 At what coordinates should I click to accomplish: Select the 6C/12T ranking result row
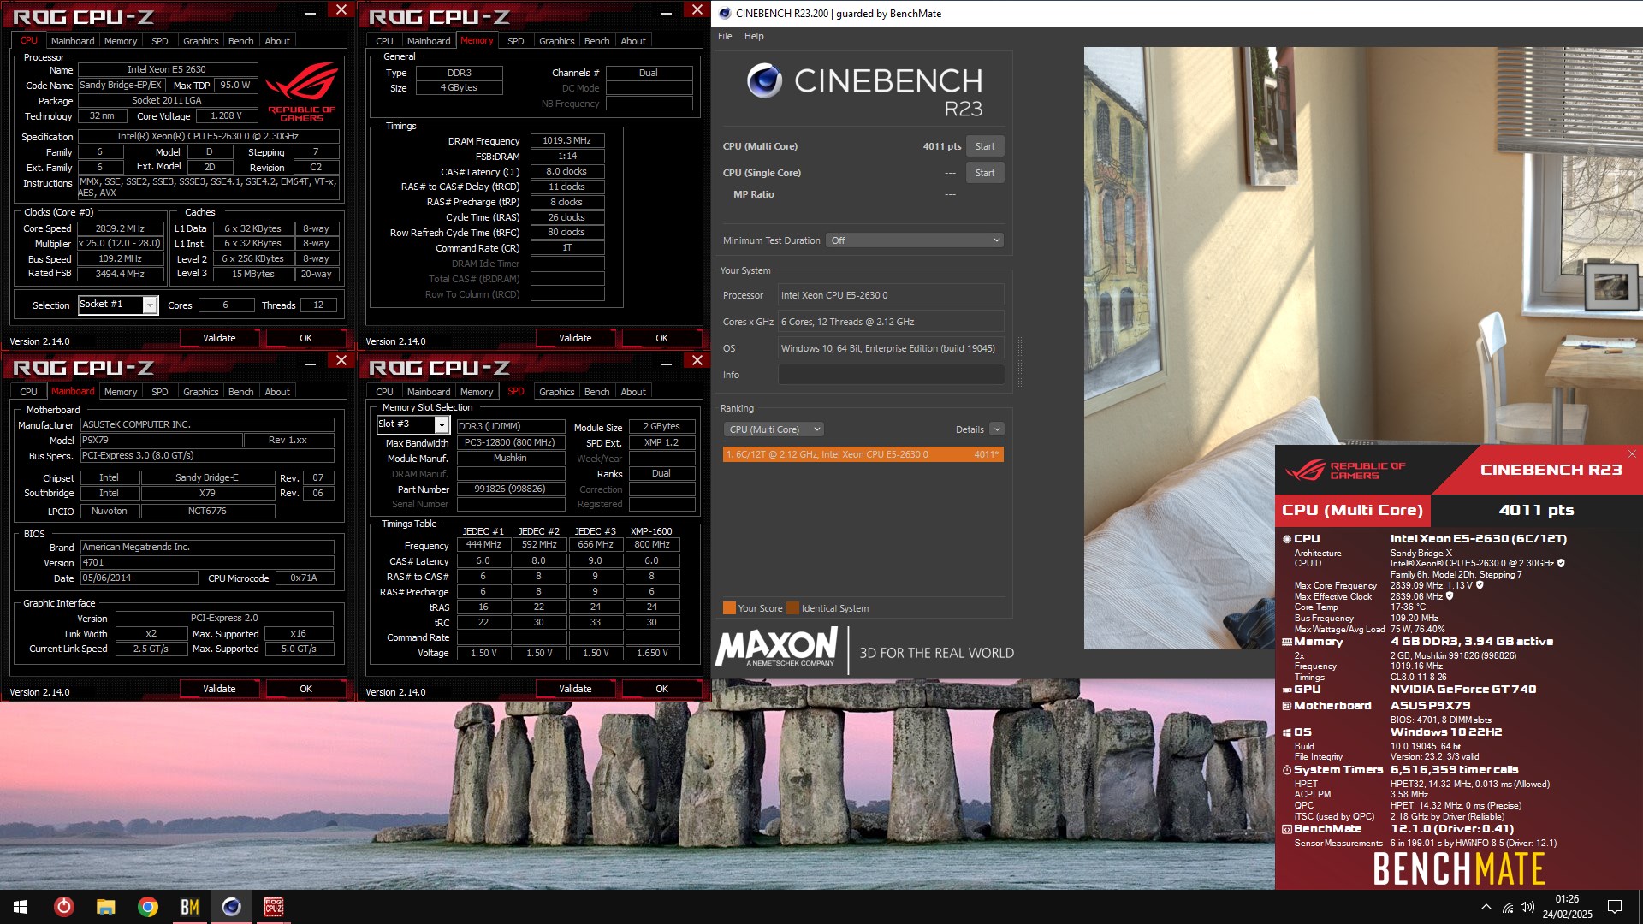coord(863,454)
